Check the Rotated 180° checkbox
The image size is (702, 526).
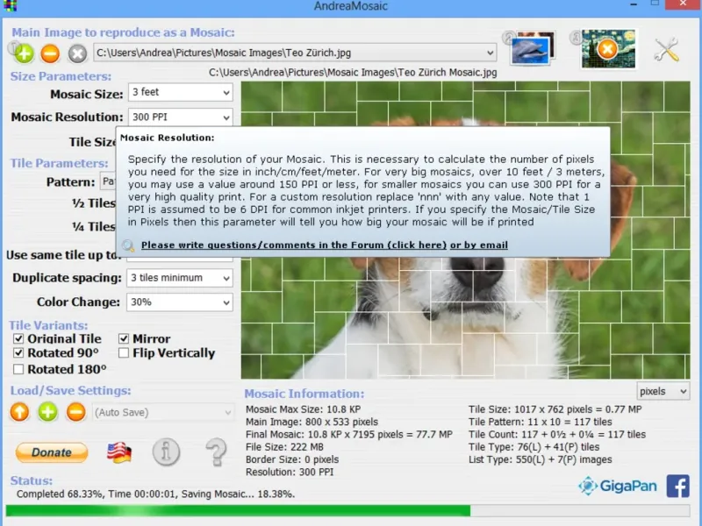[x=18, y=369]
